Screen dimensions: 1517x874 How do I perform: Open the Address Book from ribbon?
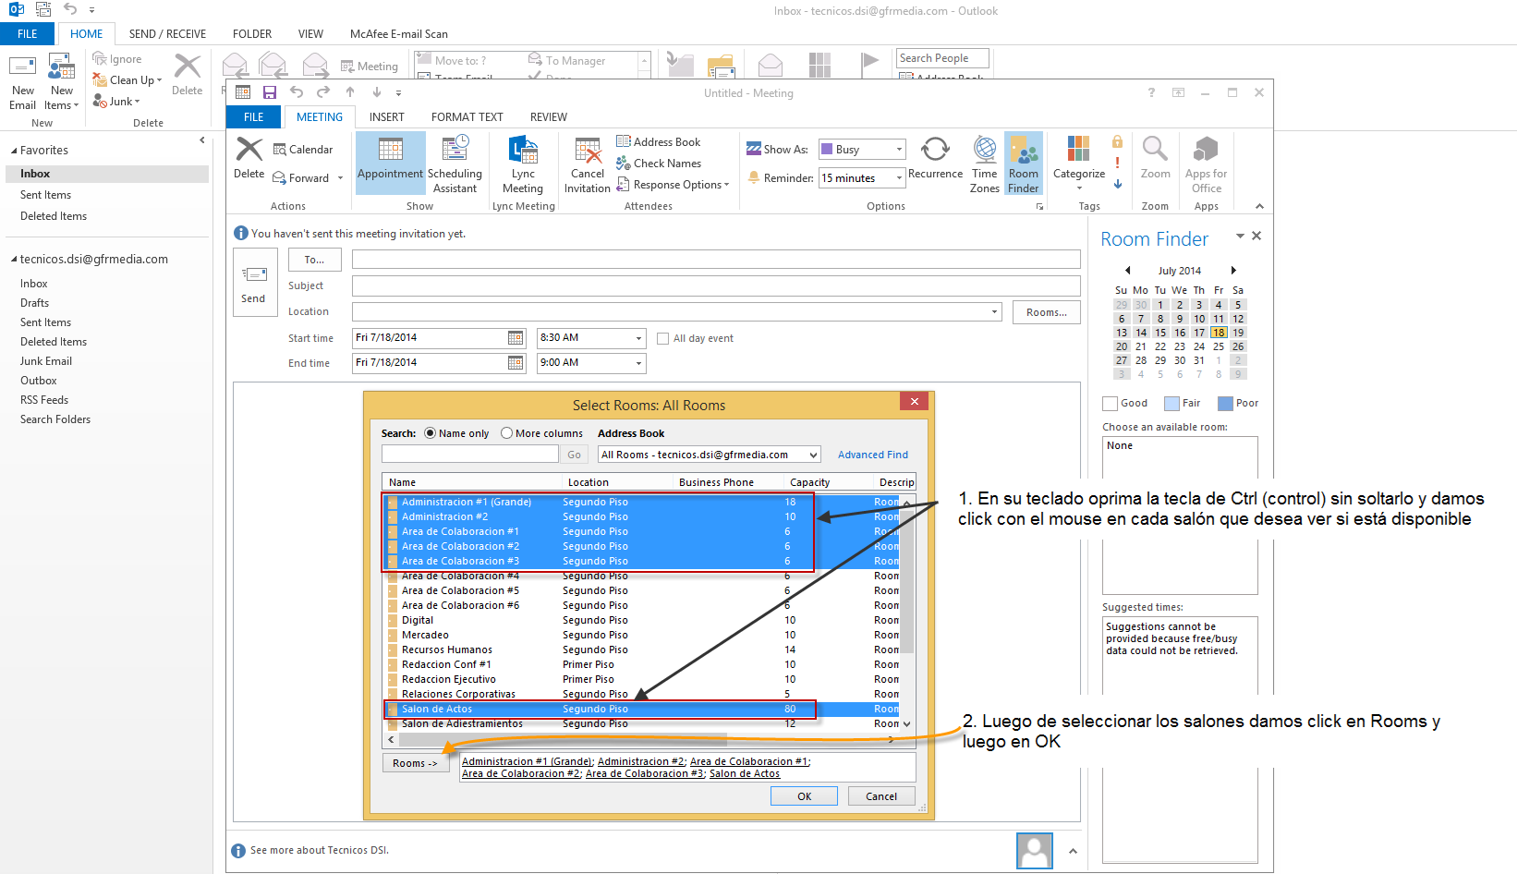pos(658,142)
